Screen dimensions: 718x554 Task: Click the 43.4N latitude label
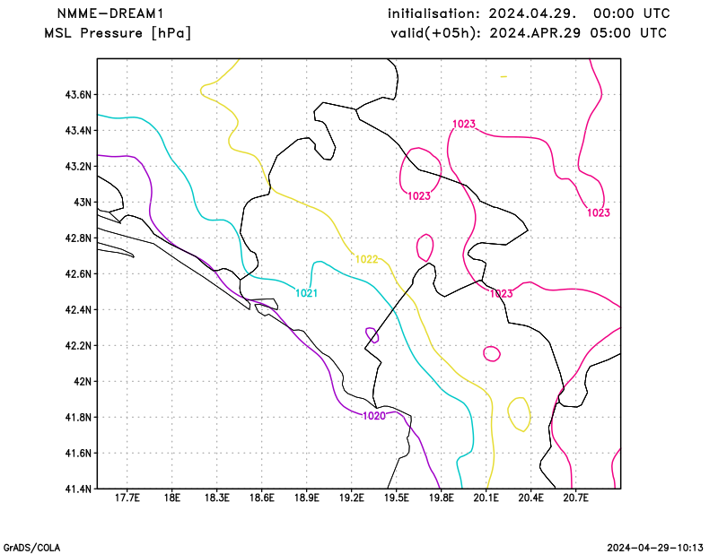[78, 131]
